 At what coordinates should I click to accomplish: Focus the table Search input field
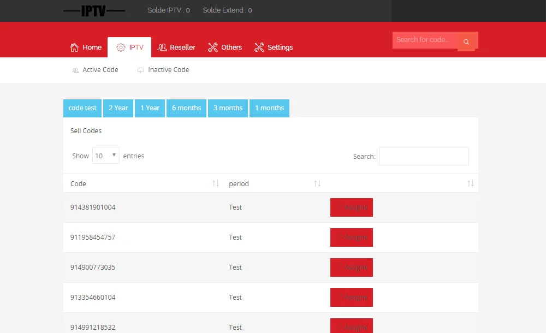pyautogui.click(x=424, y=156)
